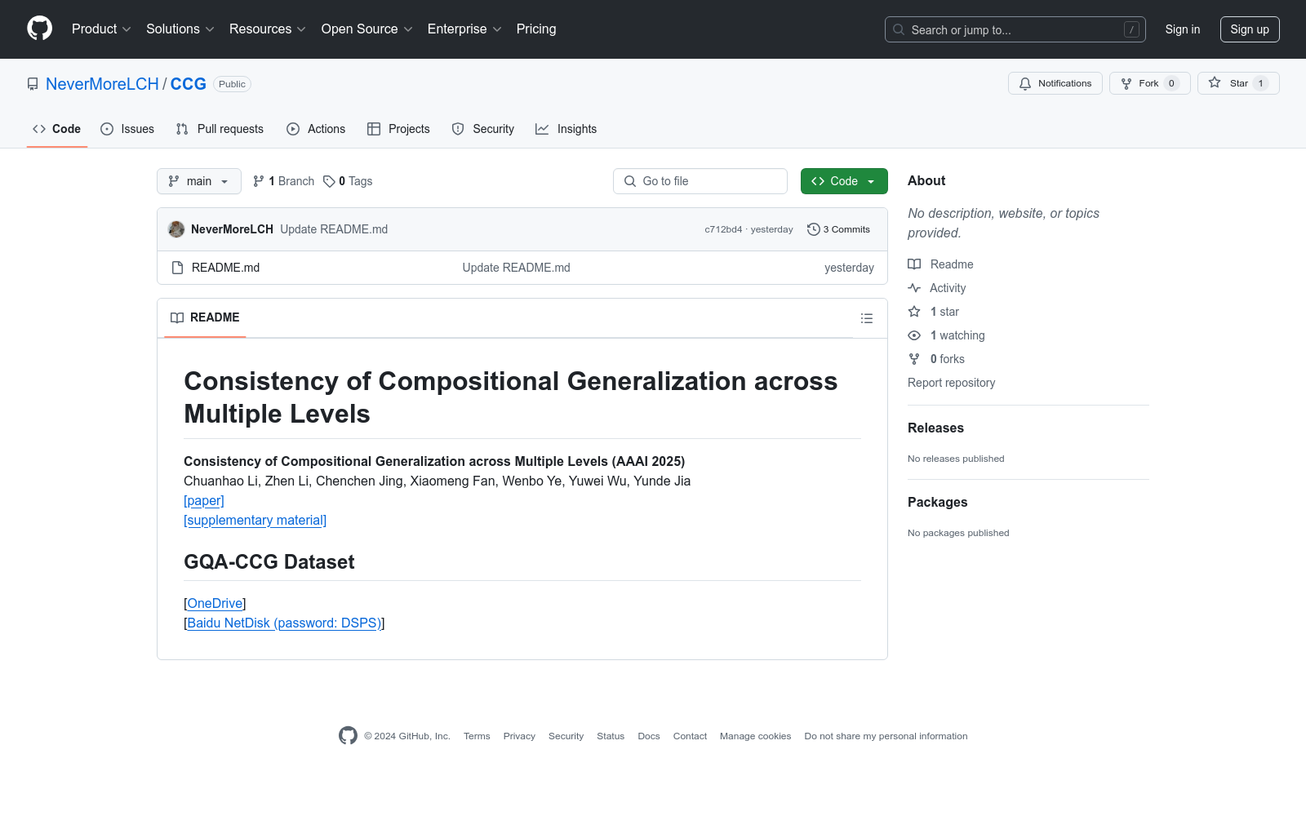Viewport: 1306px width, 816px height.
Task: Focus the Search or jump to field
Action: coord(1015,29)
